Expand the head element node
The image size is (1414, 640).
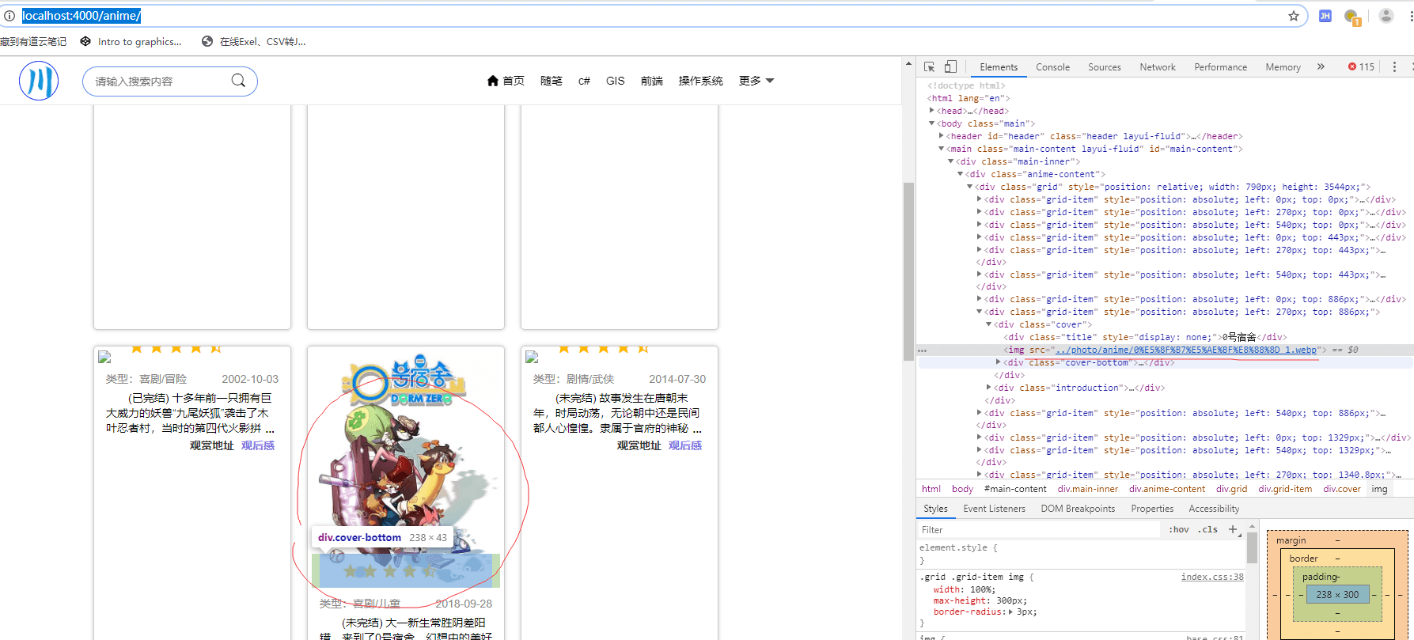(932, 111)
